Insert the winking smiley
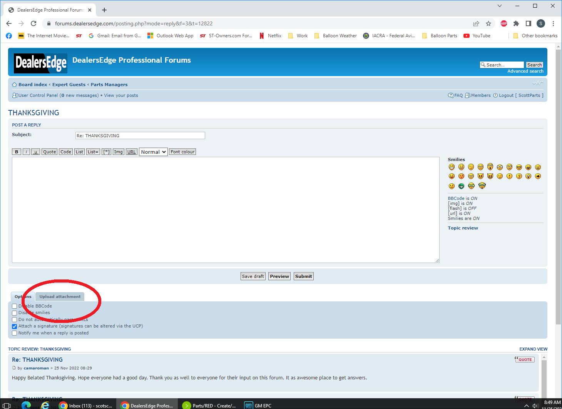The image size is (562, 409). [471, 167]
